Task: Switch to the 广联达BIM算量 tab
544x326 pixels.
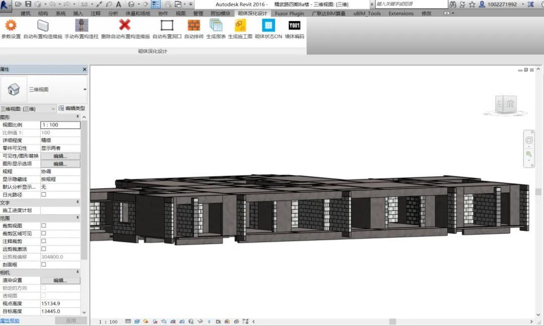Action: point(328,13)
